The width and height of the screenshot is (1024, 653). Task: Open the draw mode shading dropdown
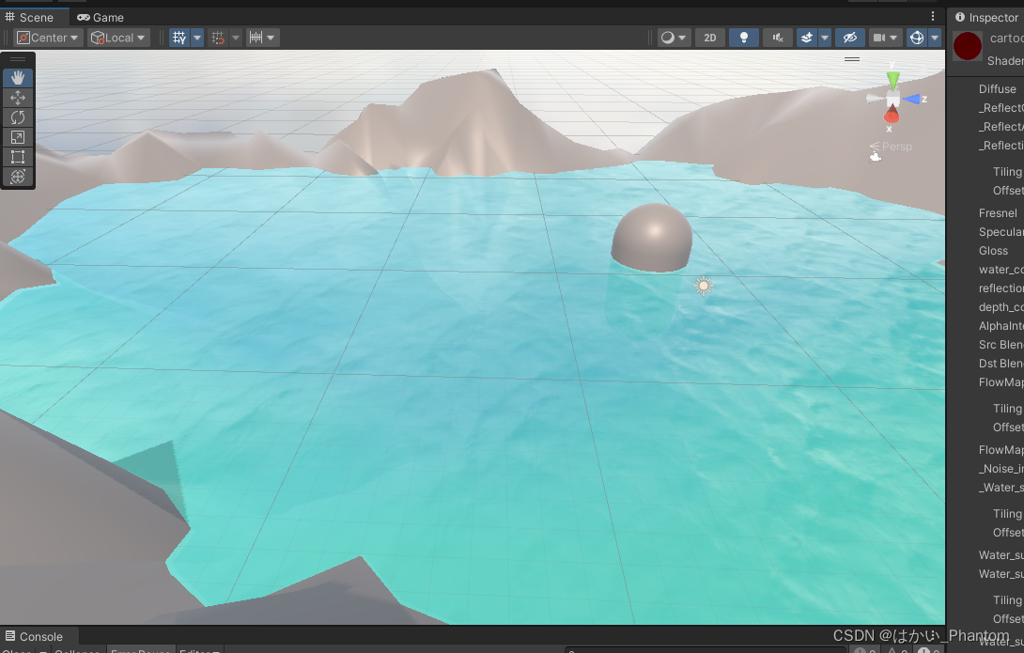[x=674, y=38]
